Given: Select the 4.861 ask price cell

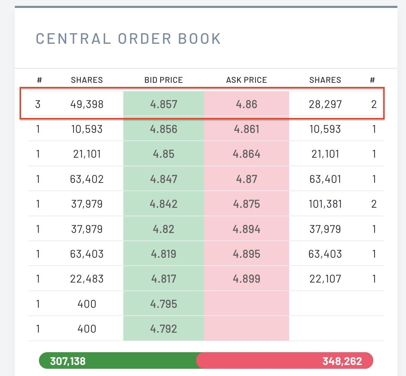Looking at the screenshot, I should pos(246,129).
